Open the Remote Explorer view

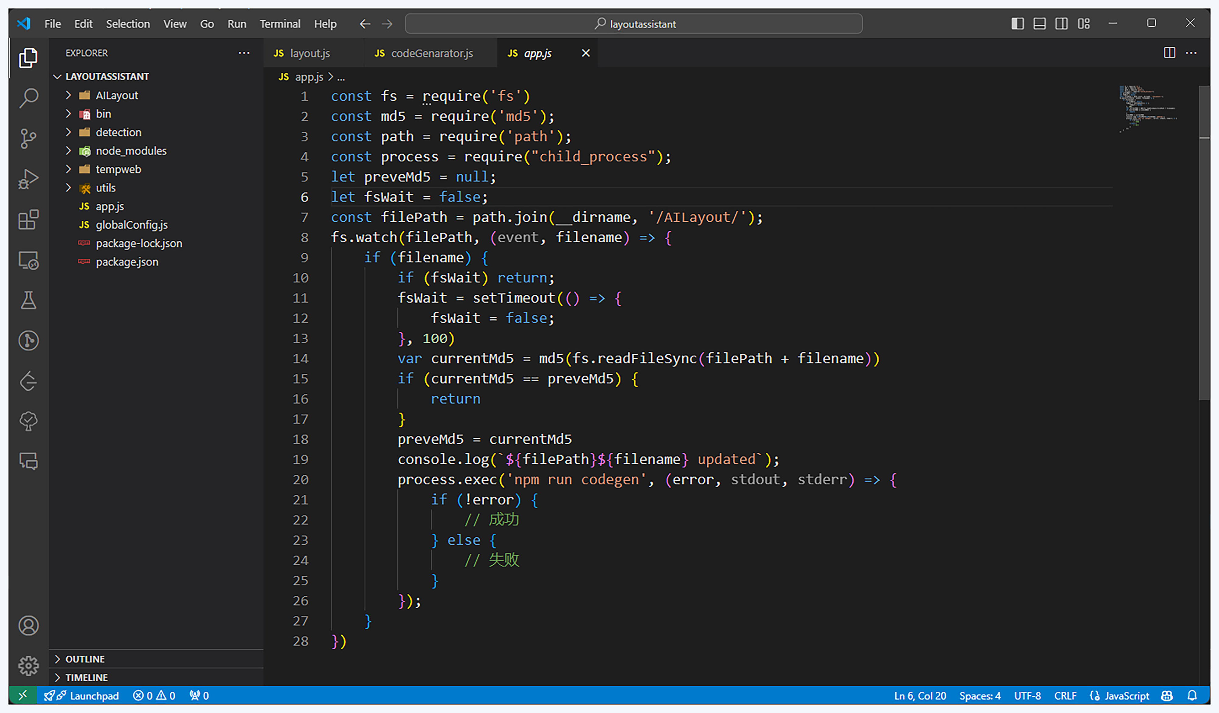pos(28,261)
